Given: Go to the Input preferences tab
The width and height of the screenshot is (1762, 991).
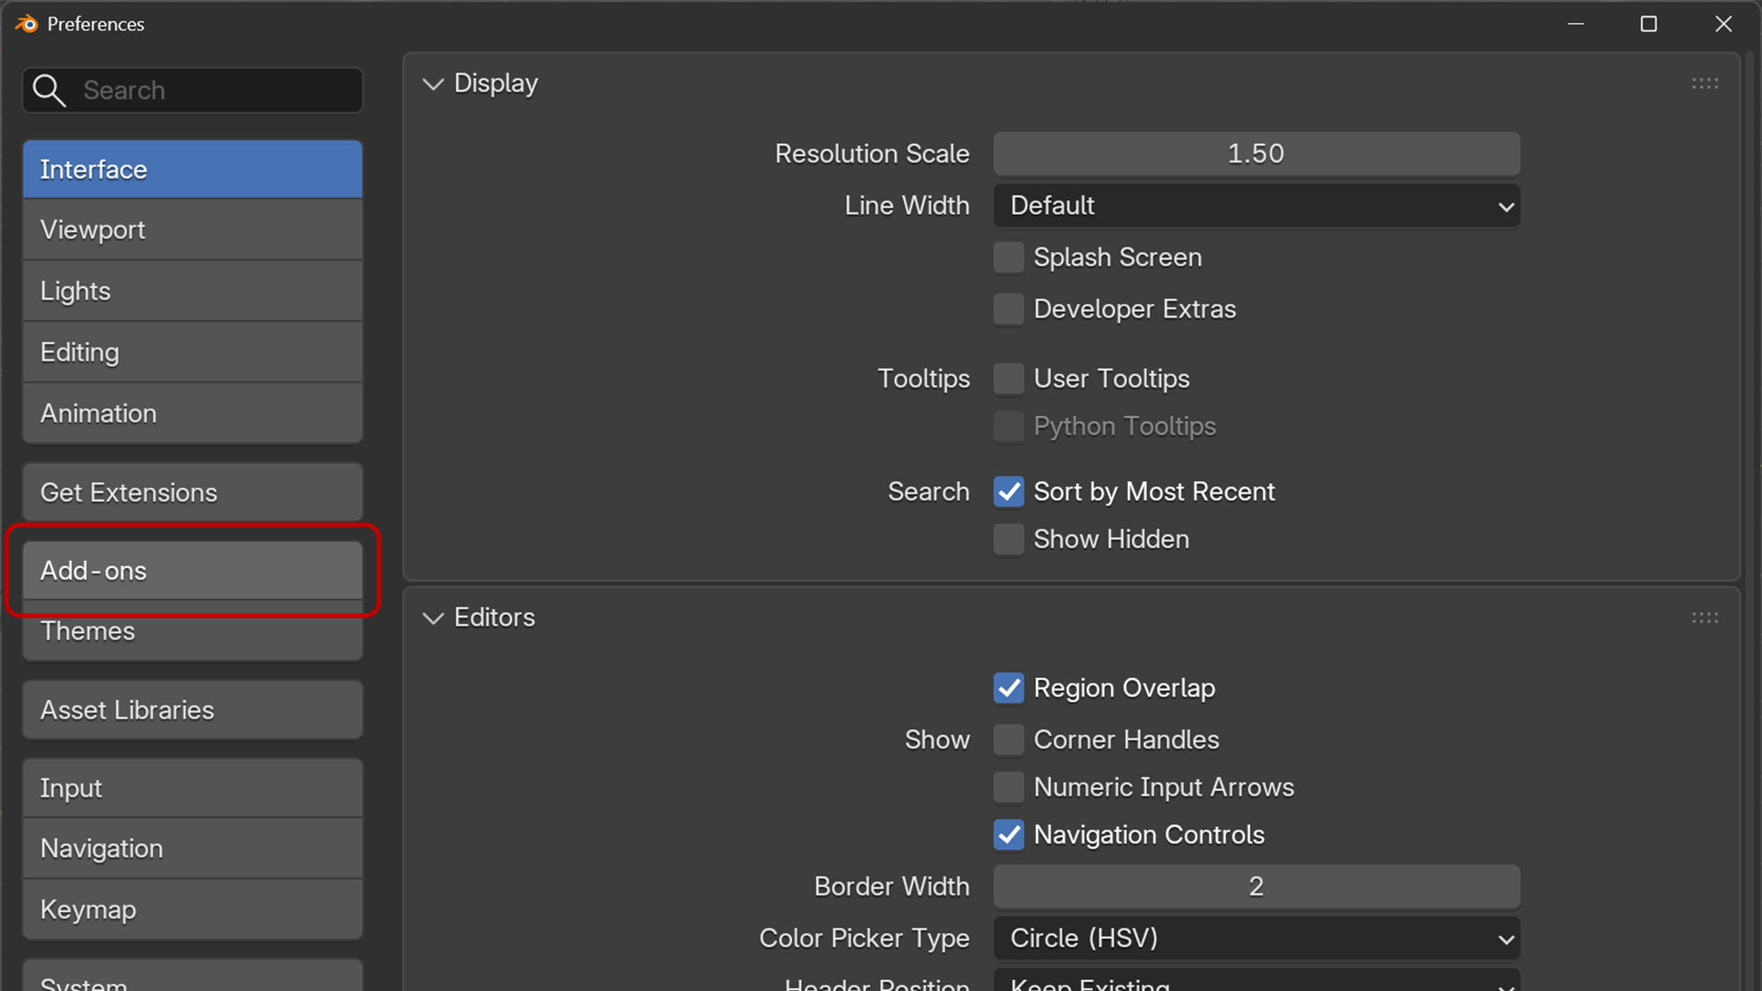Looking at the screenshot, I should point(193,788).
